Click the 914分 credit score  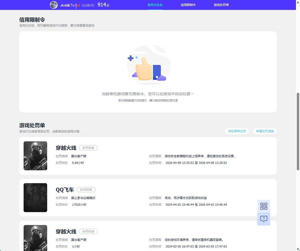tap(103, 5)
